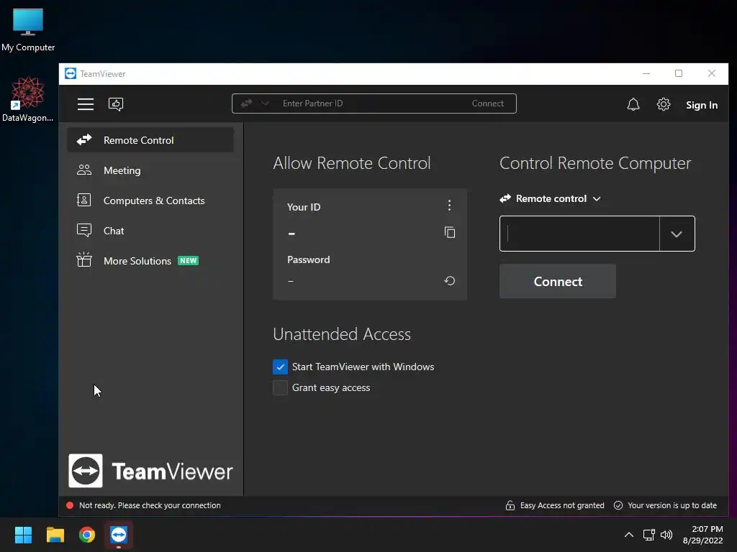This screenshot has height=552, width=737.
Task: Click the Your ID label
Action: (304, 207)
